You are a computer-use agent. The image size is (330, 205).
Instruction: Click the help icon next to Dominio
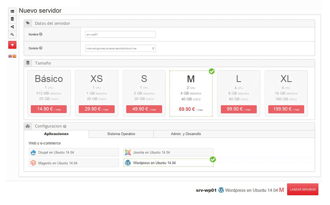click(41, 48)
